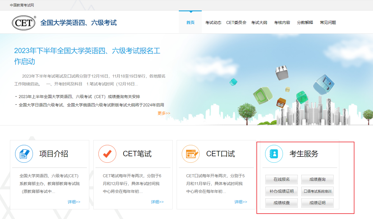Open the CET委员会 menu item

coord(236,23)
